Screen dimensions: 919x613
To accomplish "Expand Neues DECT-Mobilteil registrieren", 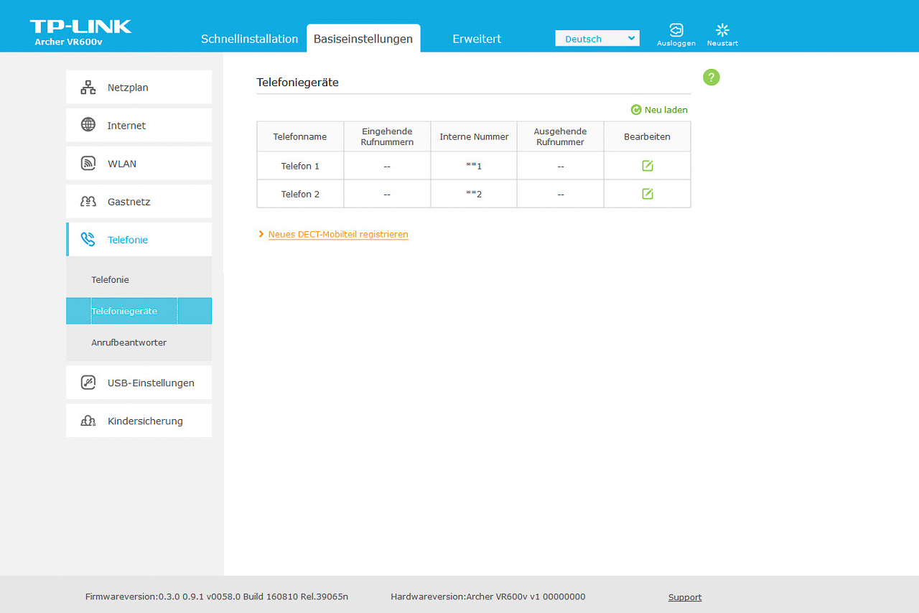I will (337, 235).
